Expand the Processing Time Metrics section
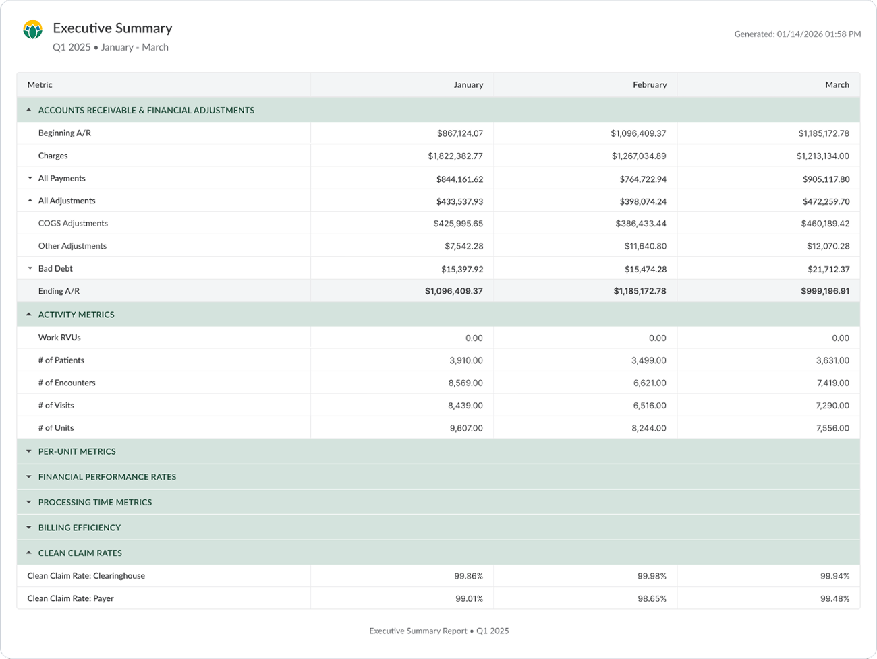Image resolution: width=877 pixels, height=659 pixels. (x=29, y=502)
